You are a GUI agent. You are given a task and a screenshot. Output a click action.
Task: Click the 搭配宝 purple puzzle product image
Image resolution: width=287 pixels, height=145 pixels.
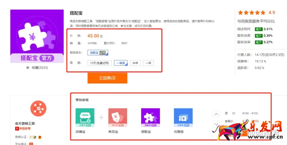point(37,36)
